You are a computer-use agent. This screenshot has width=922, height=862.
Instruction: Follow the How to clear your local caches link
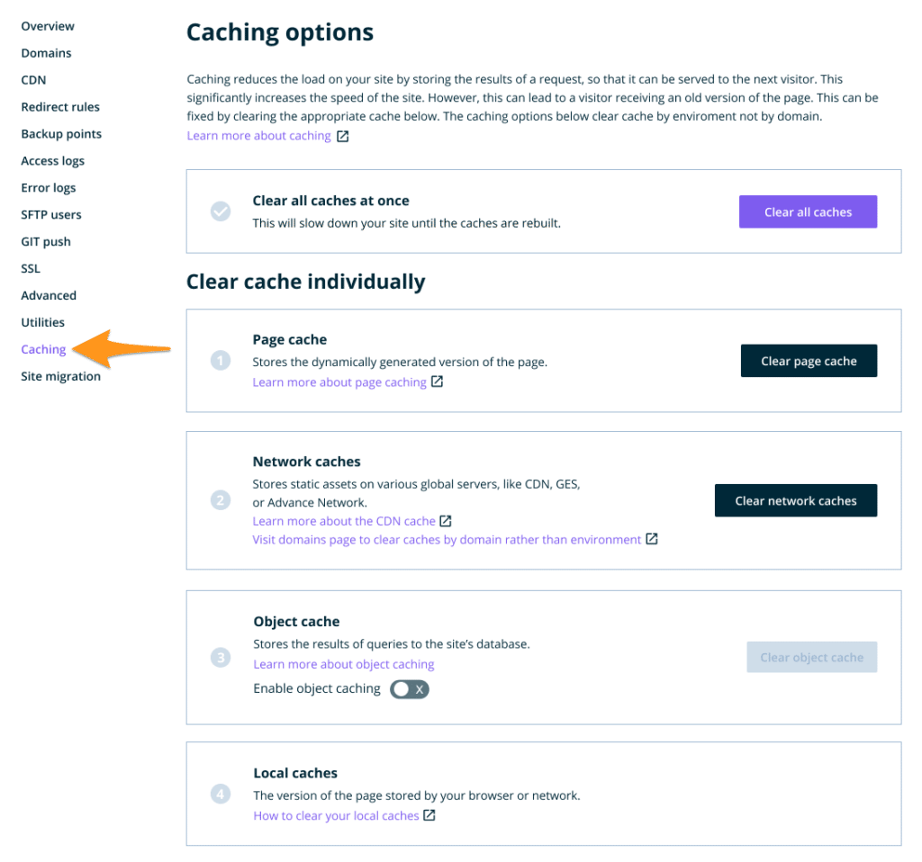click(x=336, y=816)
